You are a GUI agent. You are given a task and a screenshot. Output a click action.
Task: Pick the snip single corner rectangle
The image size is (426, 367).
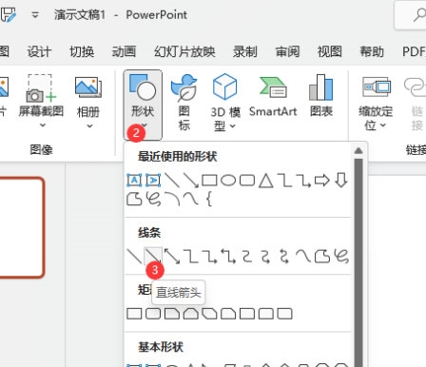point(172,314)
